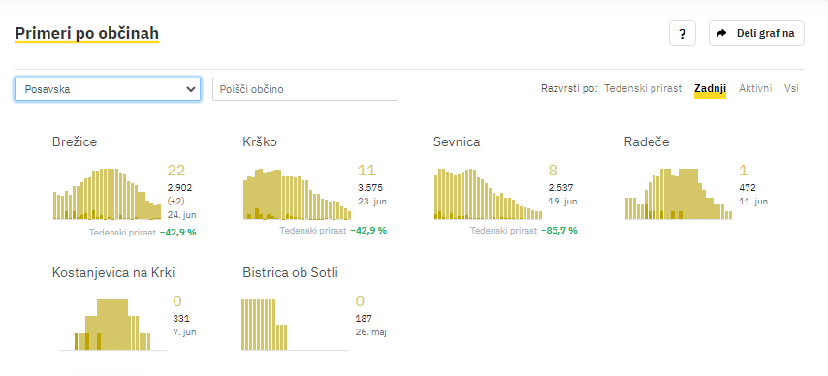Screen dimensions: 828x376
Task: Sort by Tedenski prirast
Action: (643, 89)
